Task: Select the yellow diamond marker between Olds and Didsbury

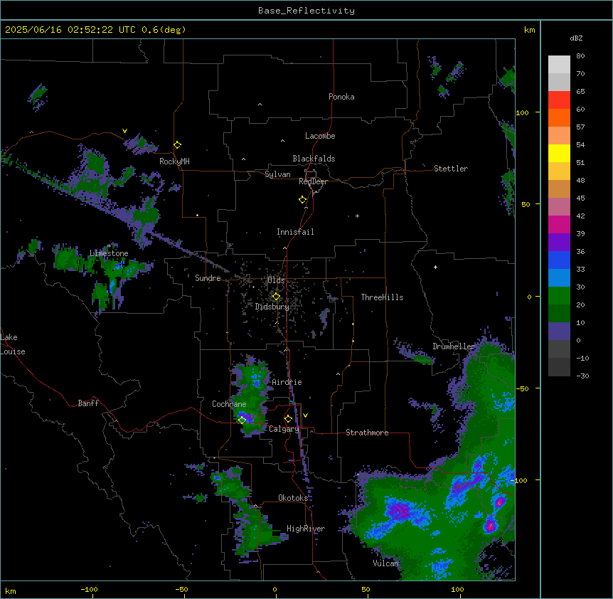Action: pos(277,297)
